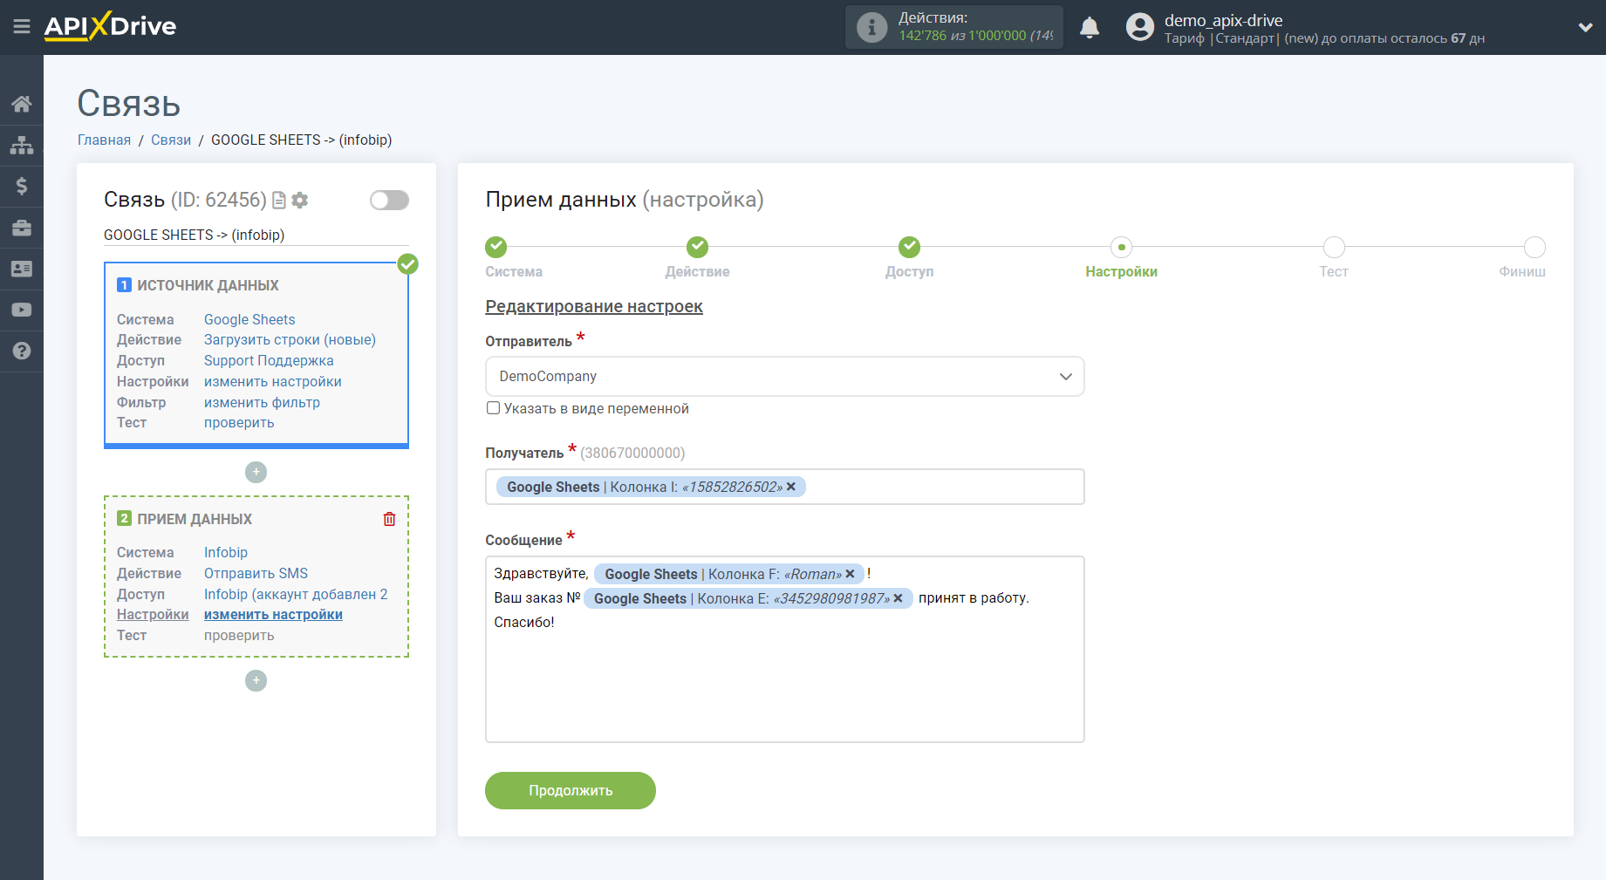Image resolution: width=1606 pixels, height=880 pixels.
Task: Click the copy document icon near connection ID
Action: point(279,201)
